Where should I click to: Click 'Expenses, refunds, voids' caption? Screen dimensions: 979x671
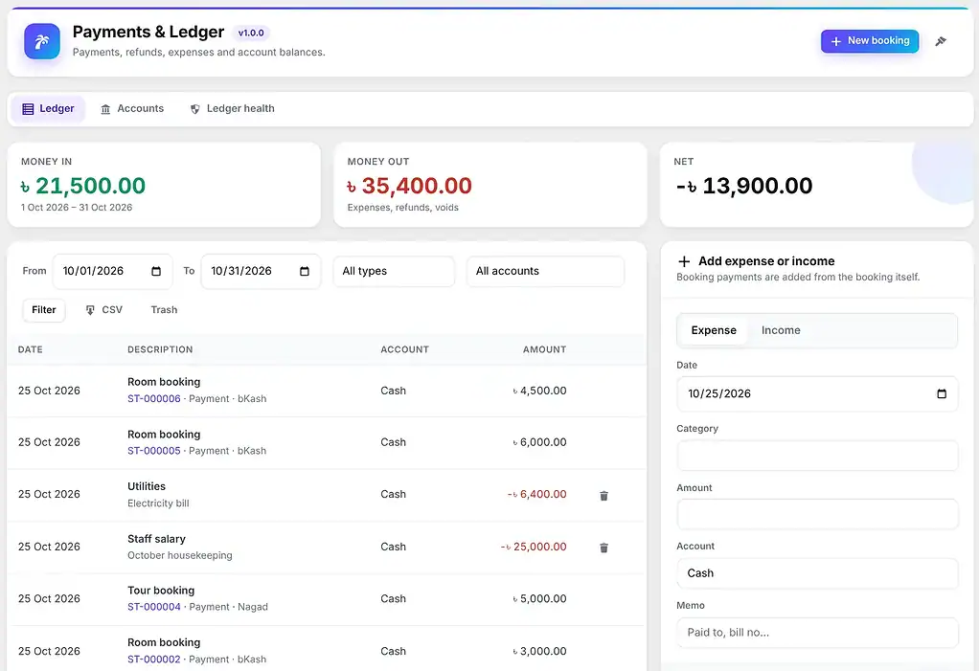[x=402, y=208]
